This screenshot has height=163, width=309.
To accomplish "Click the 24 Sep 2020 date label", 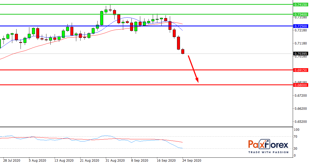I will (x=192, y=160).
